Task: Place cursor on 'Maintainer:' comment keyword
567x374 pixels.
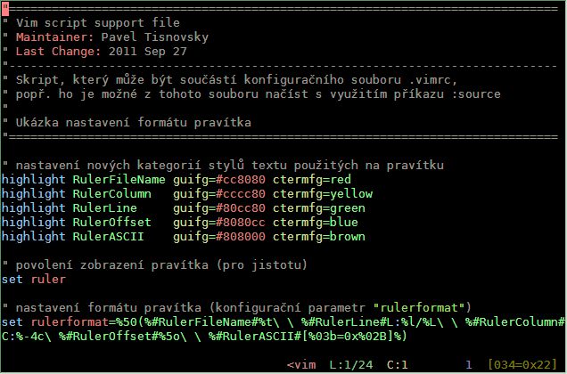Action: 55,37
